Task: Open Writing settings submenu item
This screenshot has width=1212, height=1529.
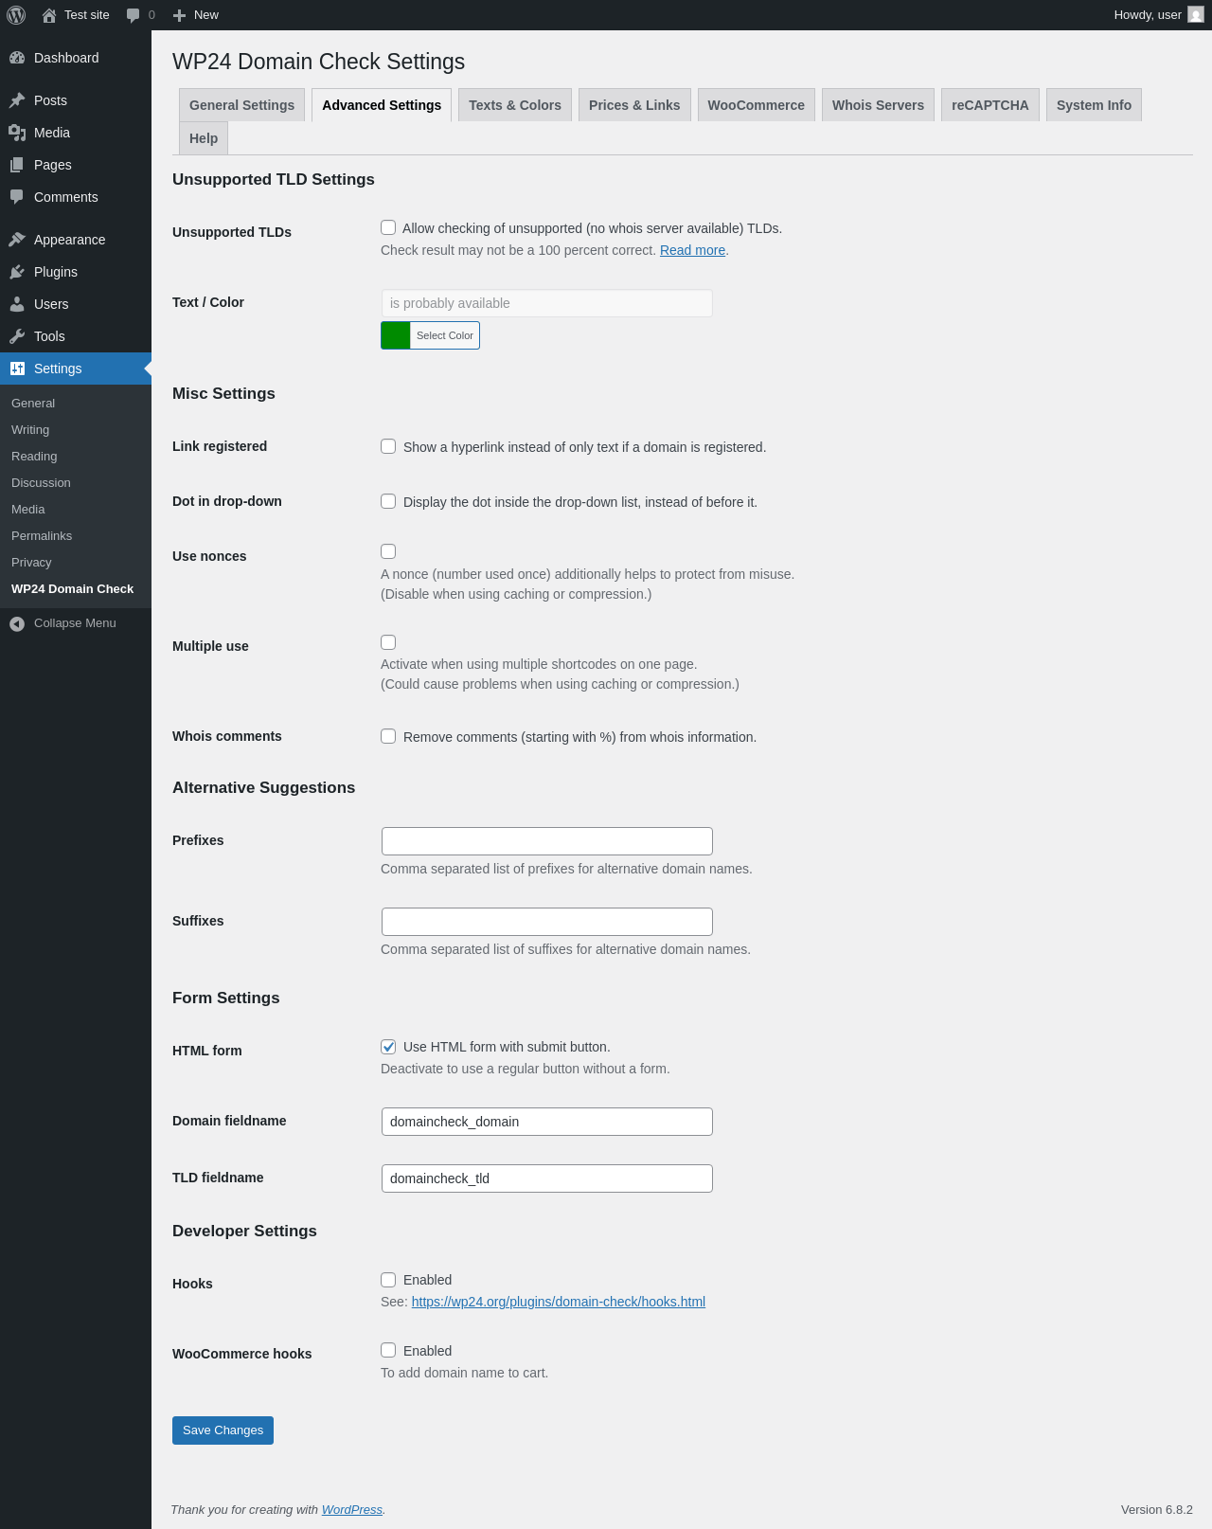Action: pos(76,430)
